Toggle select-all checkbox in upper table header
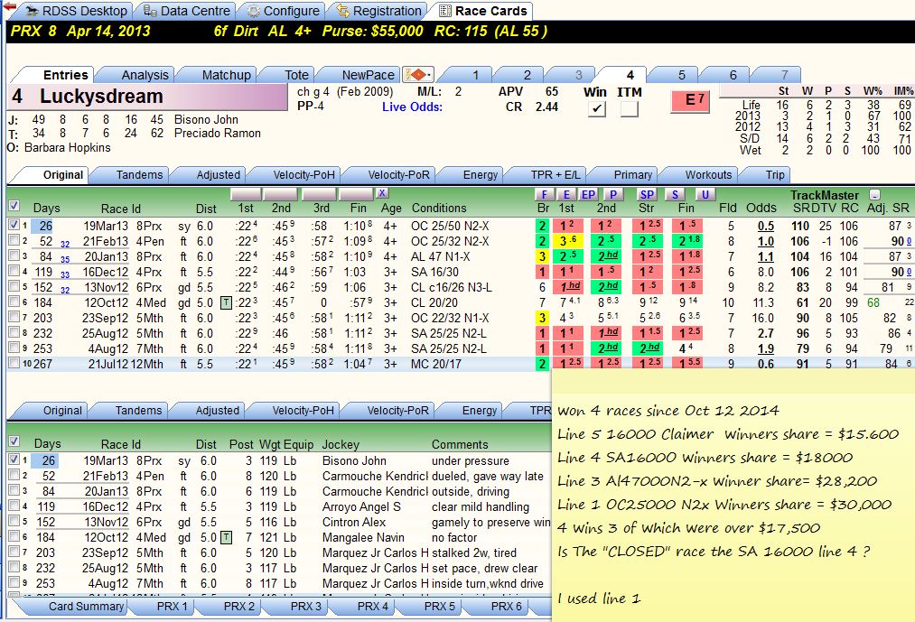Viewport: 915px width, 622px height. click(14, 206)
